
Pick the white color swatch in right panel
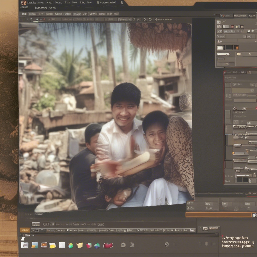pos(220,47)
